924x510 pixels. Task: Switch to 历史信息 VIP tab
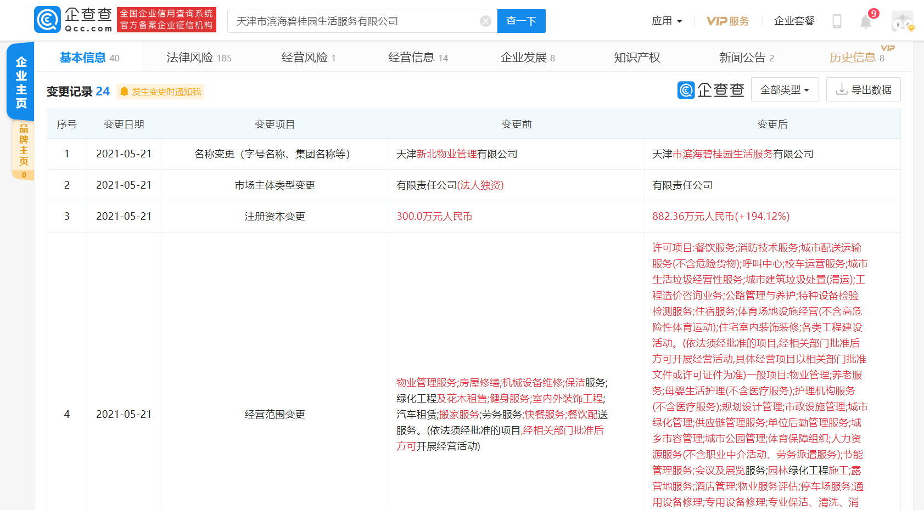click(x=856, y=58)
